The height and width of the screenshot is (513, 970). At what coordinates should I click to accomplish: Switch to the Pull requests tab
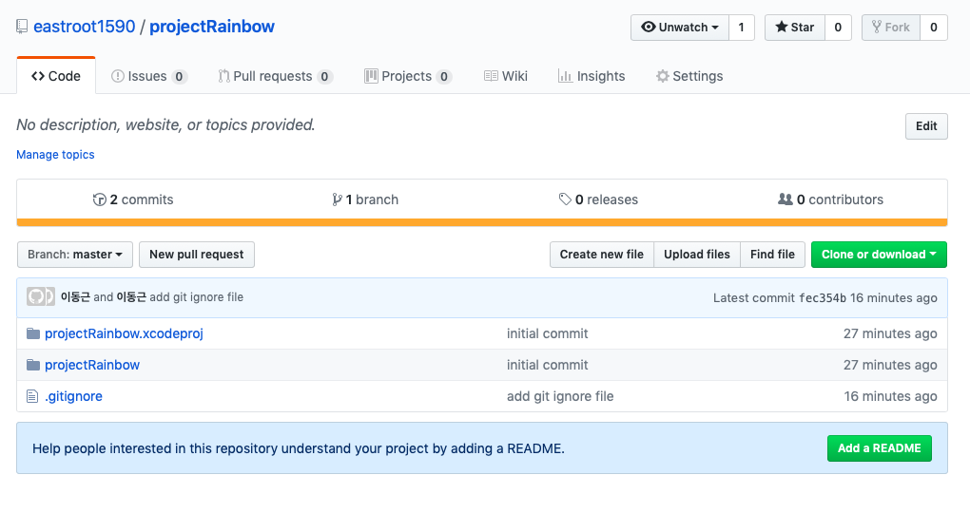coord(275,76)
